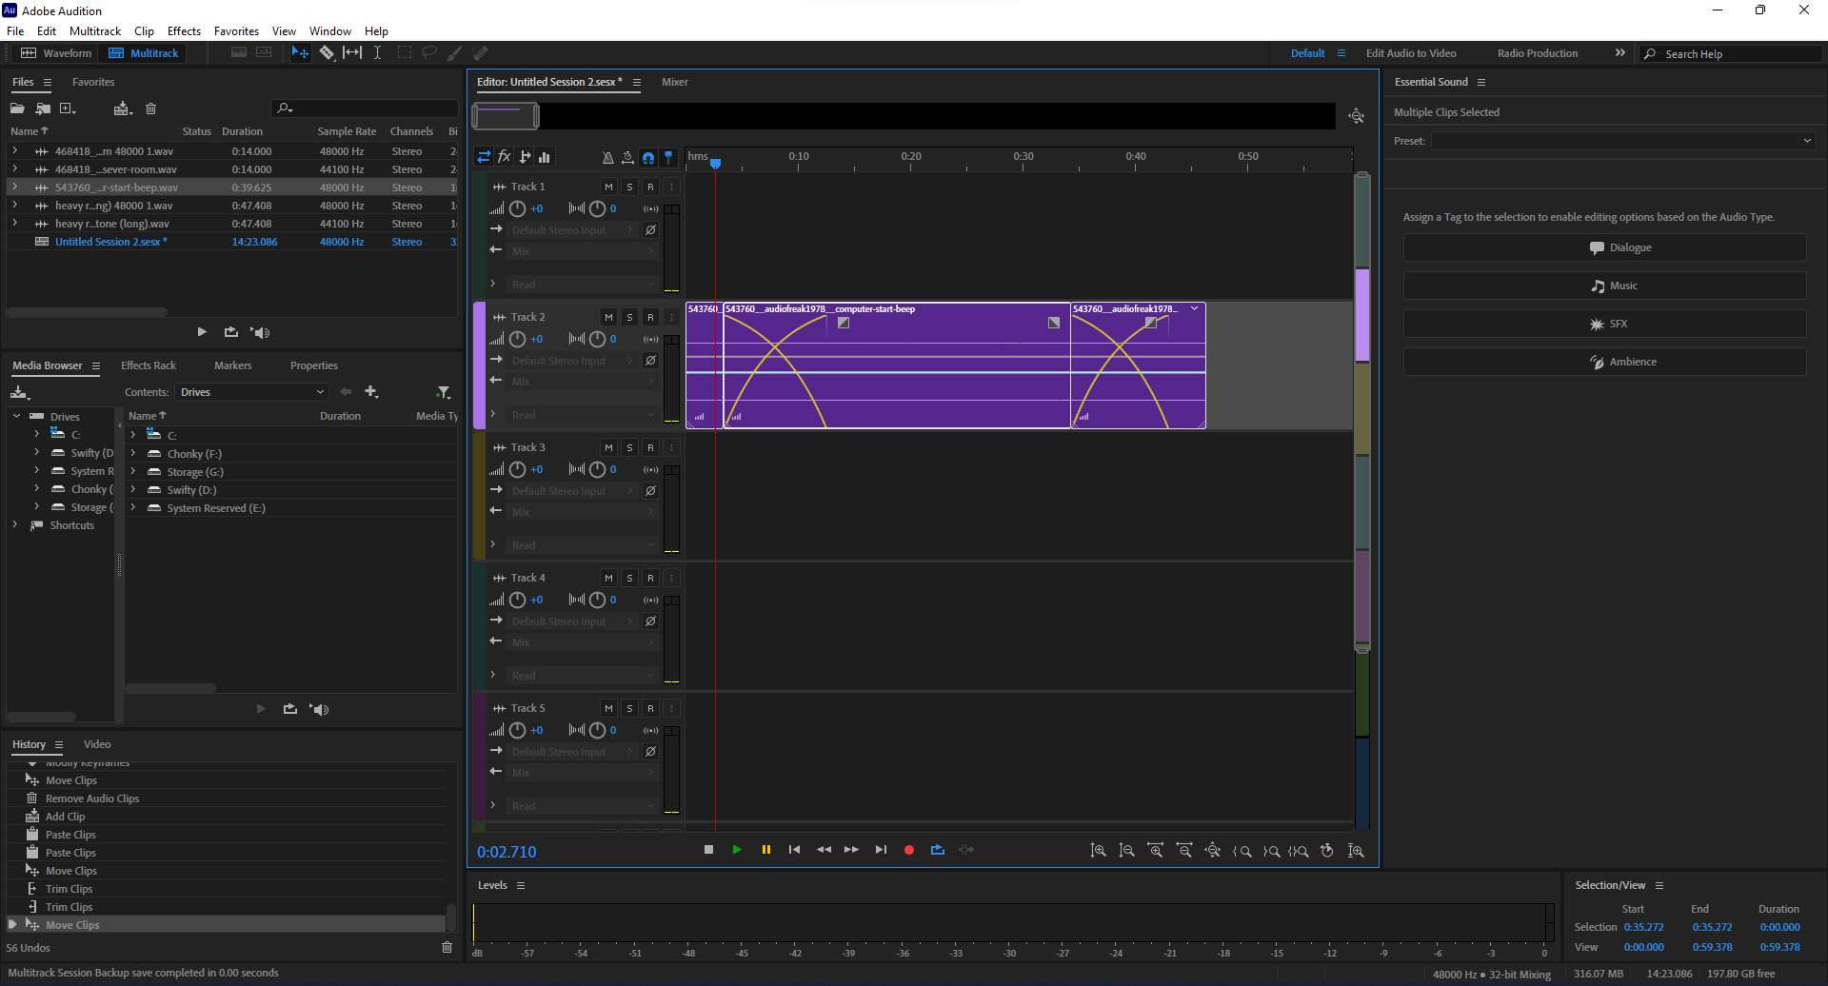Mute Track 2 with the M button
This screenshot has height=986, width=1828.
[608, 317]
